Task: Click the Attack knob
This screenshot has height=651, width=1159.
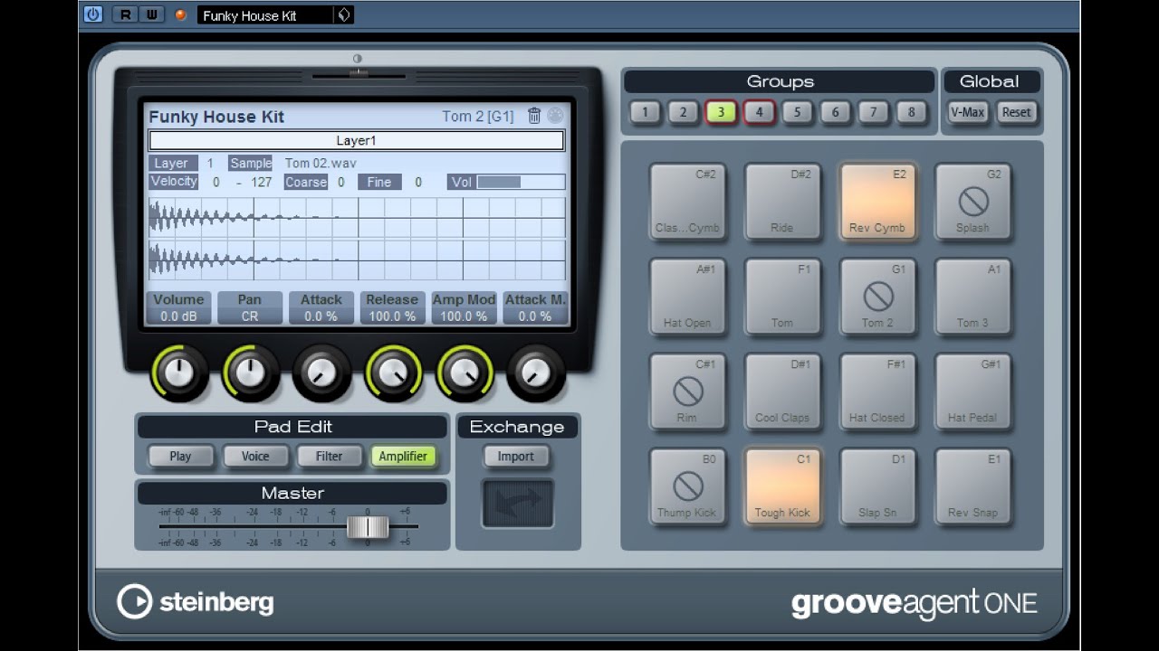Action: point(321,373)
